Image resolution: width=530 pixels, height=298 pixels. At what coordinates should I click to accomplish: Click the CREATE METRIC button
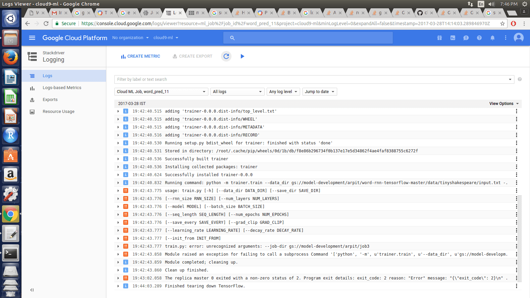point(140,56)
